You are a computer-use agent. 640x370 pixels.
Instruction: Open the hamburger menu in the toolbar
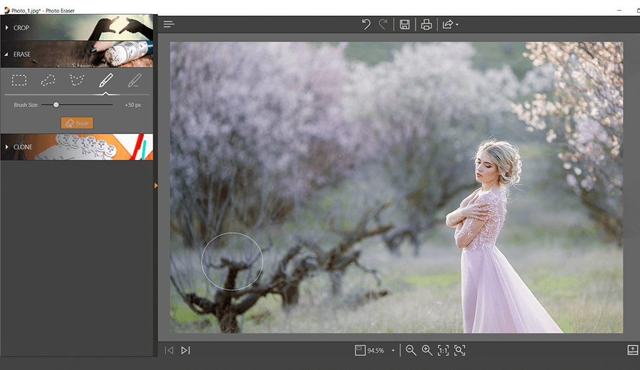point(169,25)
